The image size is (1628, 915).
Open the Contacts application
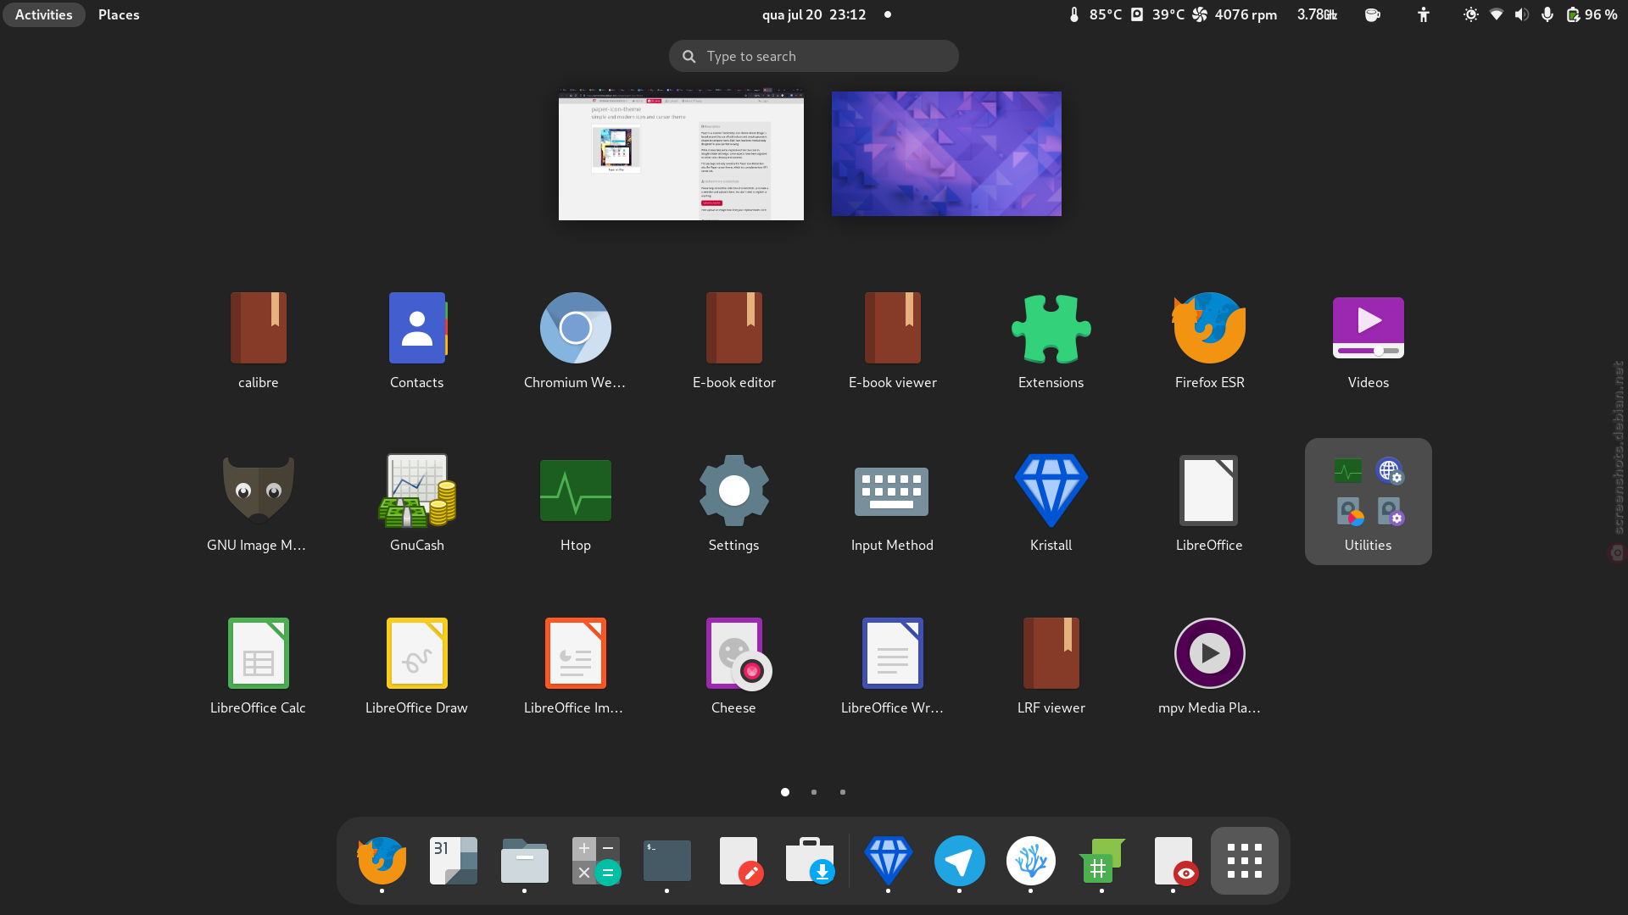point(416,339)
